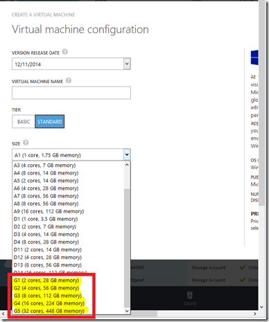Choose A3 (4 cores, 7 GB memory)

pyautogui.click(x=68, y=166)
